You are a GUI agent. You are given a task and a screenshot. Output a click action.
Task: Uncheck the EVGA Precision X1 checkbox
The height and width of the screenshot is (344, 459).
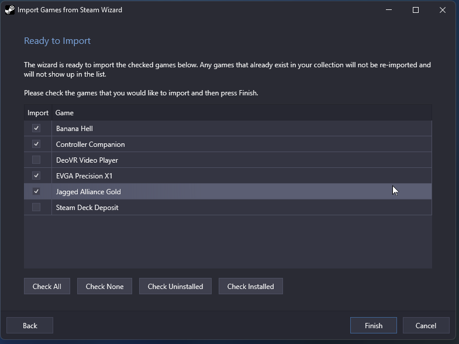[36, 176]
